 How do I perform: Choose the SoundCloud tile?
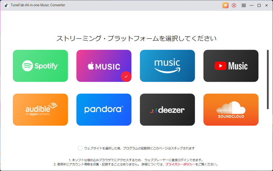tap(231, 109)
